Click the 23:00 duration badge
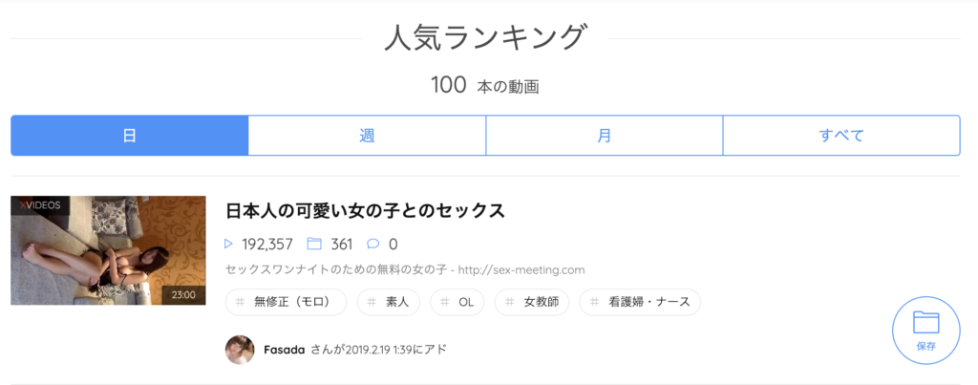The width and height of the screenshot is (978, 385). pyautogui.click(x=183, y=294)
